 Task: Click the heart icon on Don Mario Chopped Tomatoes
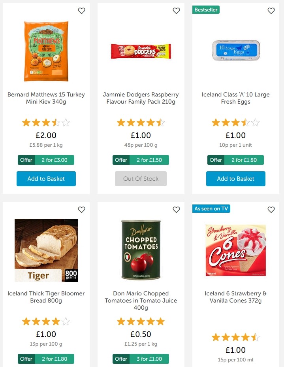[x=176, y=210]
